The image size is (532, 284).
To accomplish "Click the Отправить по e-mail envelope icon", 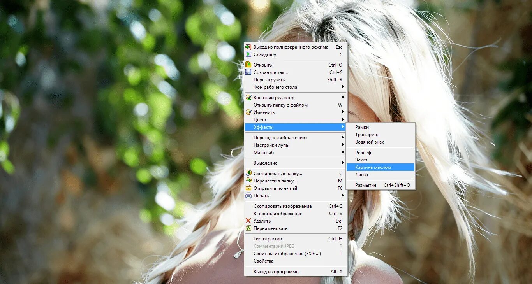I will click(x=248, y=188).
